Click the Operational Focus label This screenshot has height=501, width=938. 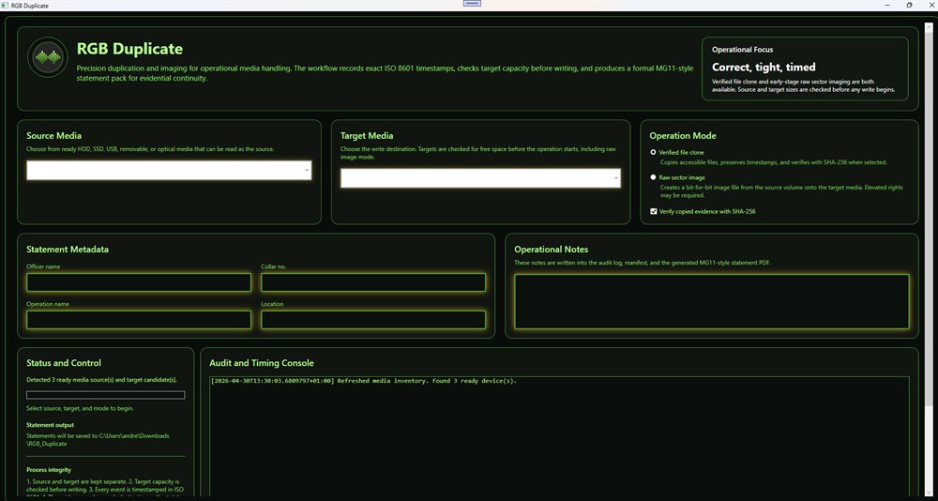click(x=742, y=50)
